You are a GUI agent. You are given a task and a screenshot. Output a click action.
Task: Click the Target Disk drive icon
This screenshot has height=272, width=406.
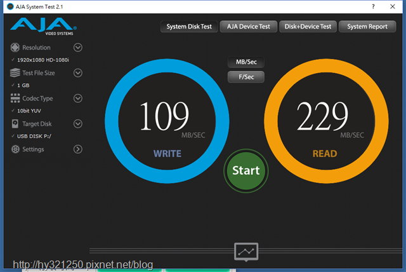[x=15, y=124]
